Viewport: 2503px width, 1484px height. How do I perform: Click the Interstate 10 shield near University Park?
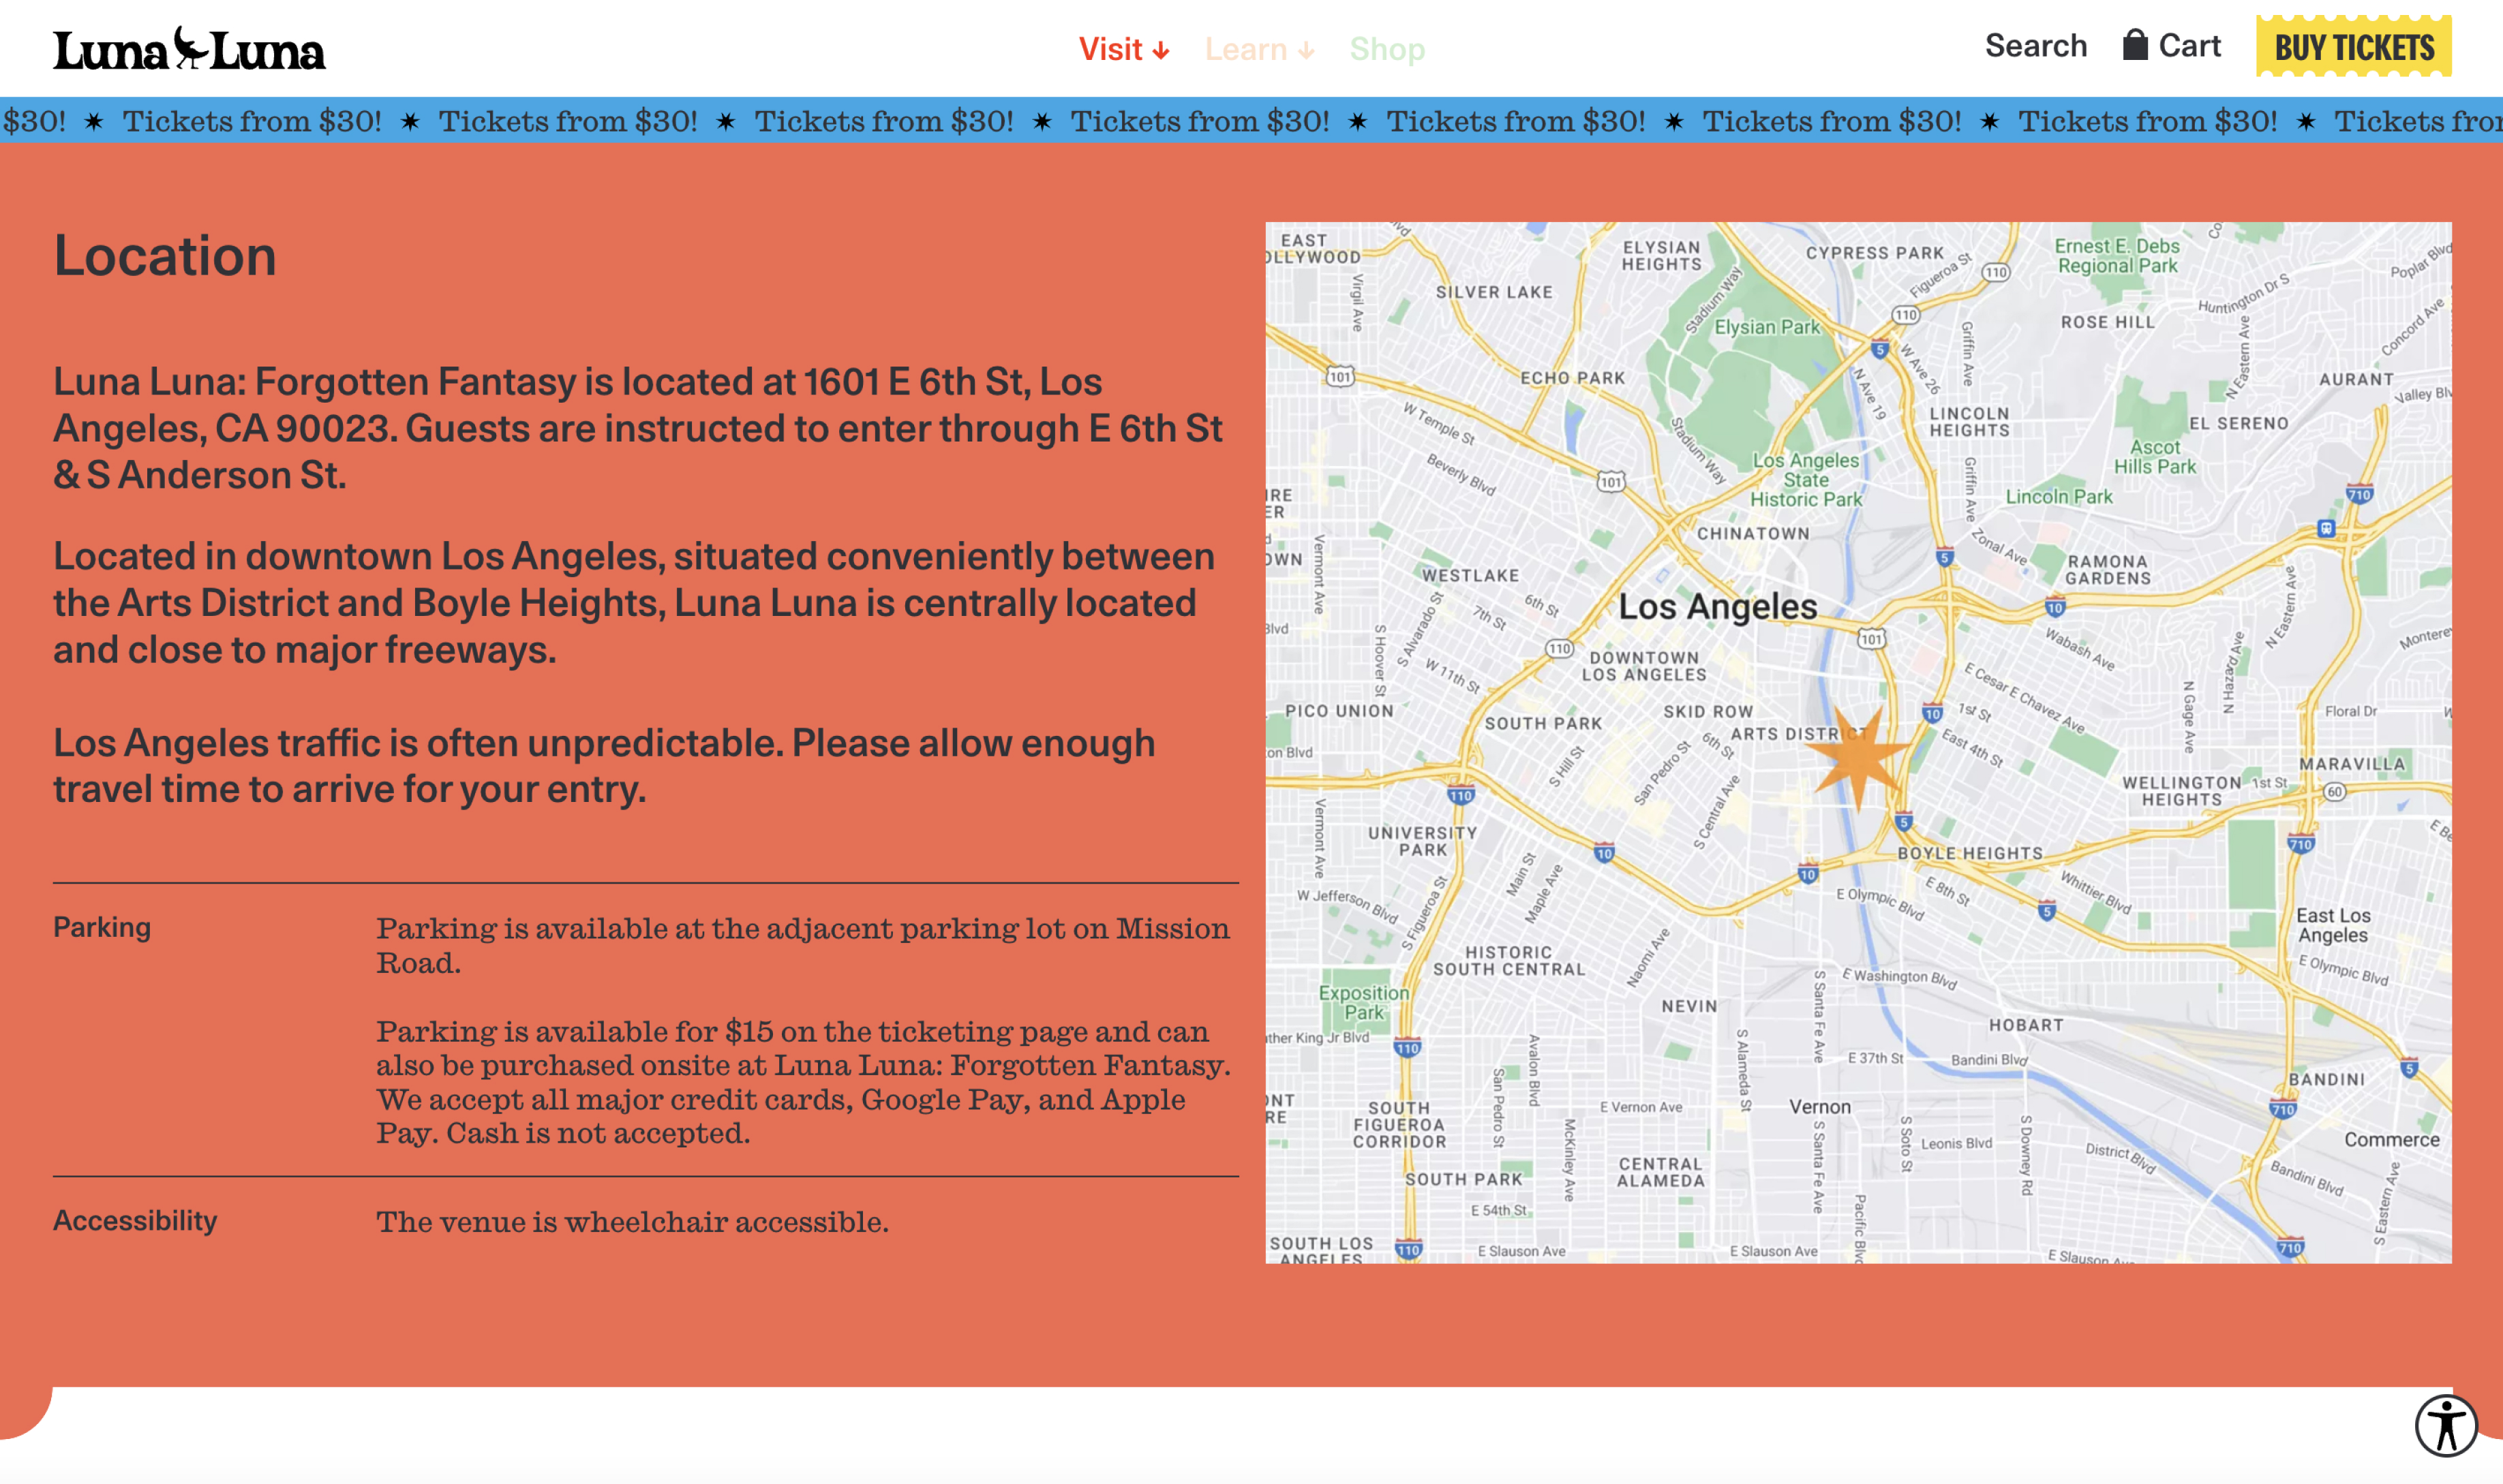[1605, 853]
